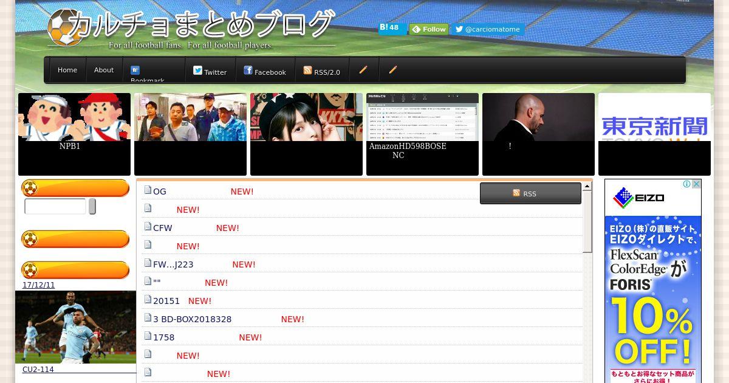Click the gray search submit button
This screenshot has height=383, width=729.
click(92, 206)
